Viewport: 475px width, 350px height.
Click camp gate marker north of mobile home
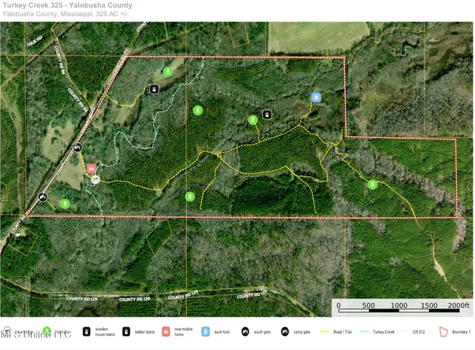77,148
